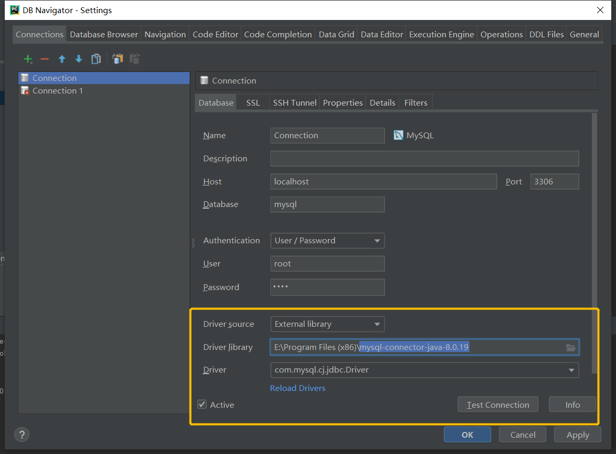Move the connection down with the blue arrow
The width and height of the screenshot is (616, 454).
(x=78, y=59)
